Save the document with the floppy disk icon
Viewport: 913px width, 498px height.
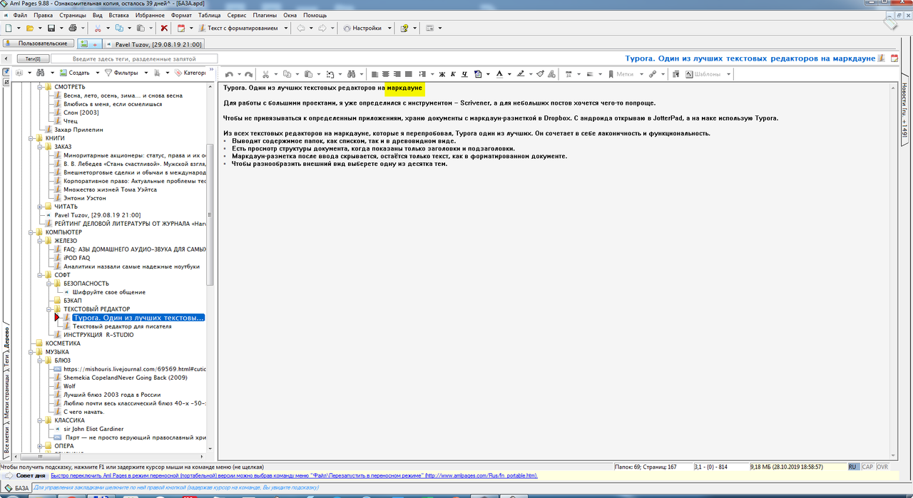tap(51, 28)
